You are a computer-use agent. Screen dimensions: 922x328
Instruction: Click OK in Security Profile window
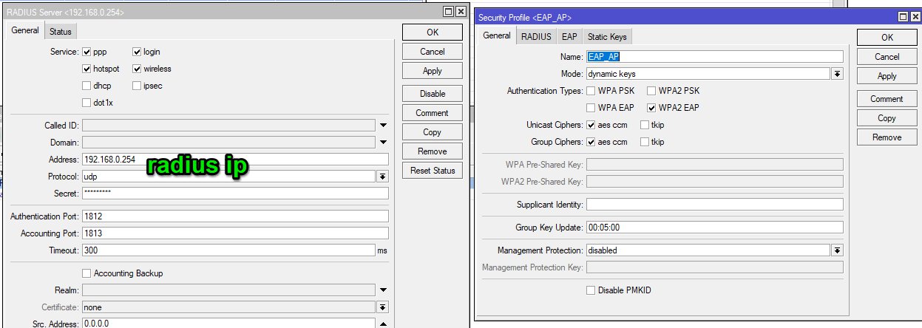click(887, 38)
